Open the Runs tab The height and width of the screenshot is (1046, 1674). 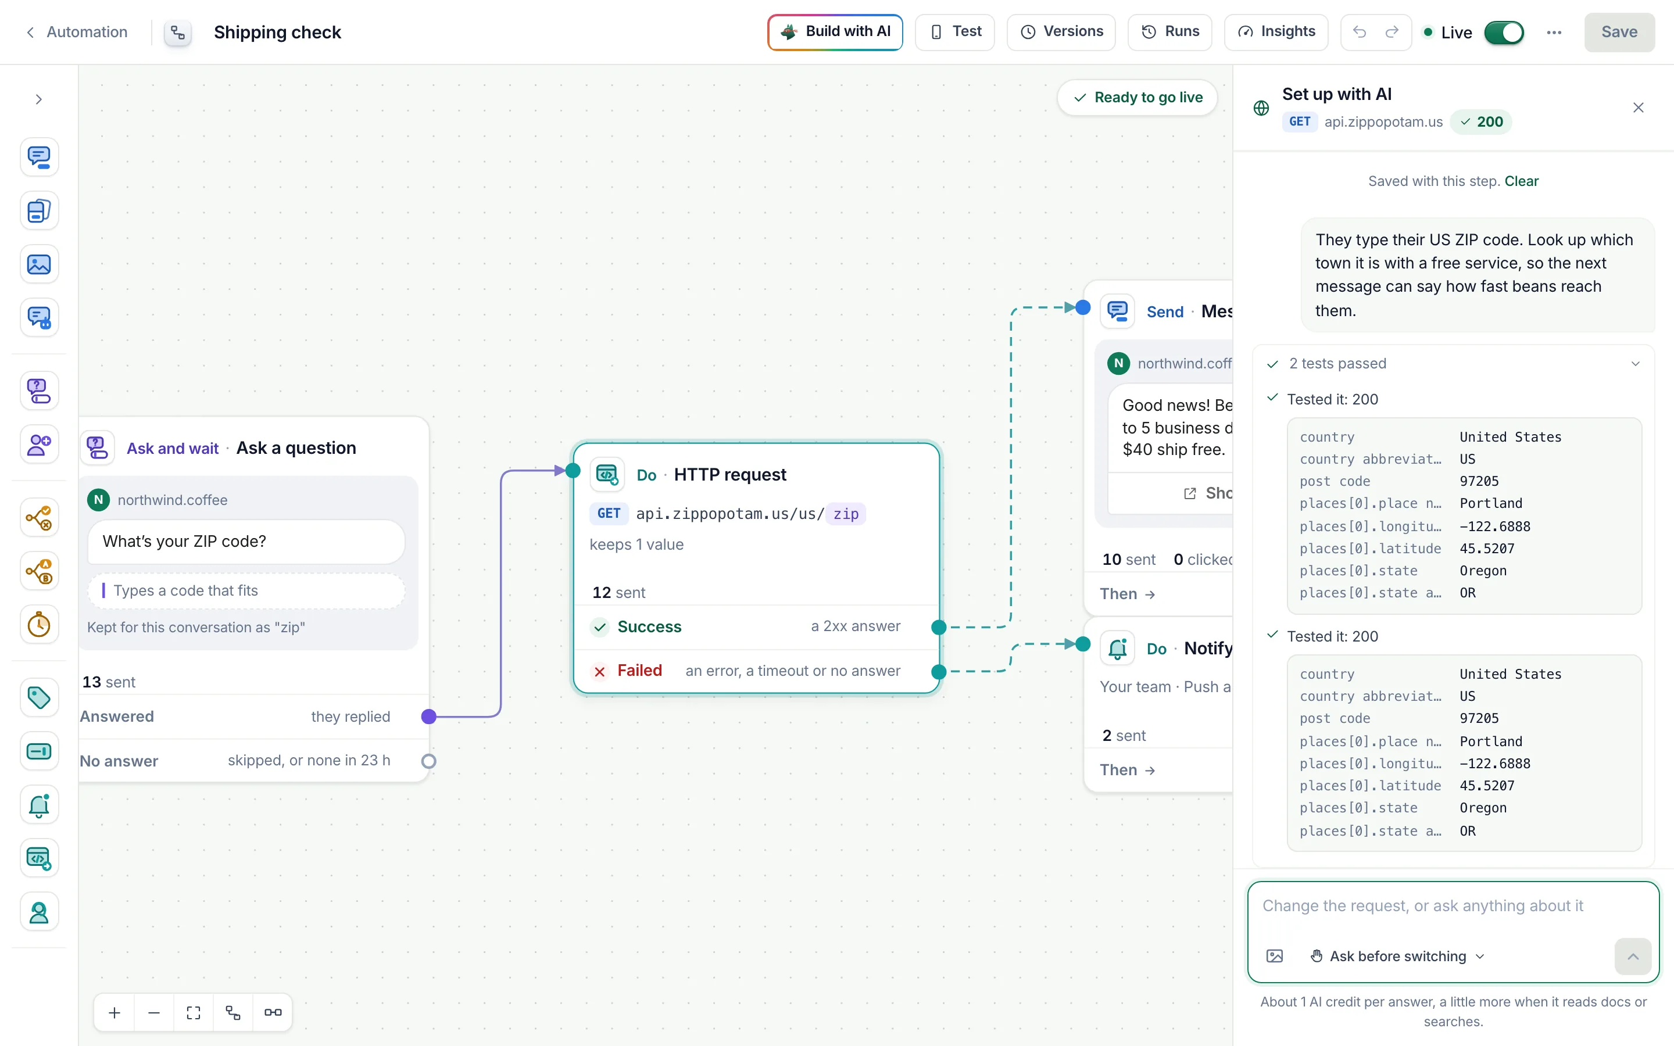pos(1169,32)
